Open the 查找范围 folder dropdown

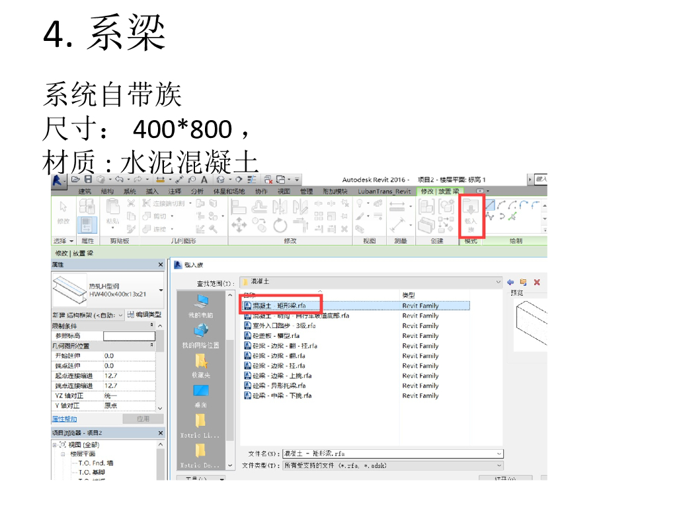pyautogui.click(x=498, y=282)
